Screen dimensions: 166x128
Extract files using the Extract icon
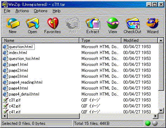pos(93,23)
